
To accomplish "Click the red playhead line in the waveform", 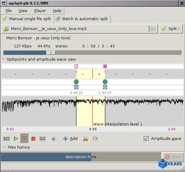I will pos(92,111).
